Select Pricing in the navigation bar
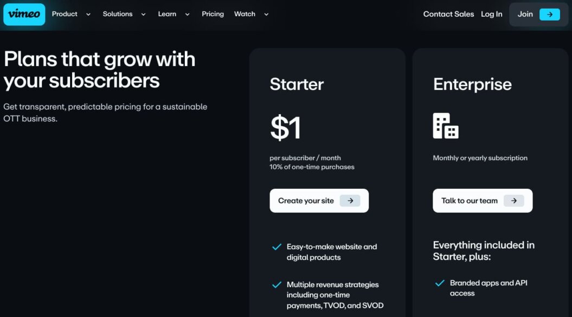The height and width of the screenshot is (317, 572). [x=213, y=14]
